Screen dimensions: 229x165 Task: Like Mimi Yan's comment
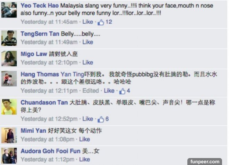85,139
